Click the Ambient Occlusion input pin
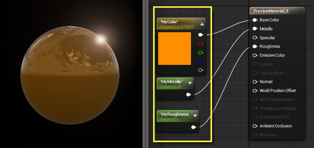Image resolution: width=314 pixels, height=148 pixels. pyautogui.click(x=255, y=126)
